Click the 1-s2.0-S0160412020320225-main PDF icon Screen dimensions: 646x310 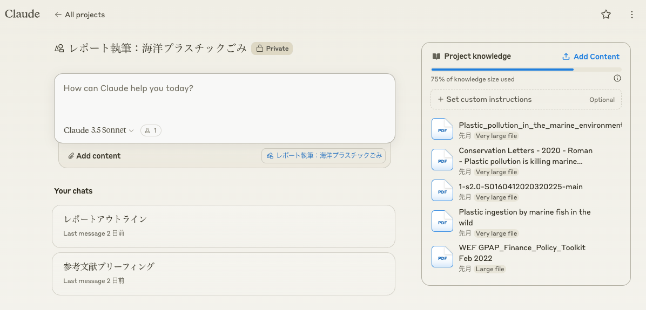(x=442, y=190)
